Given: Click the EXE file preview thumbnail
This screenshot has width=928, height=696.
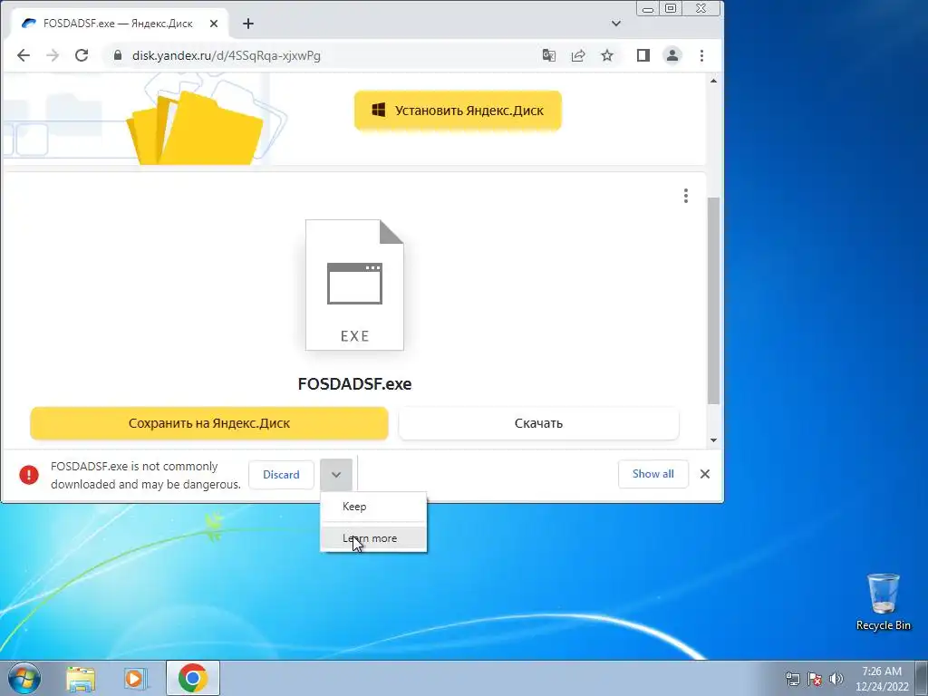Looking at the screenshot, I should coord(354,285).
